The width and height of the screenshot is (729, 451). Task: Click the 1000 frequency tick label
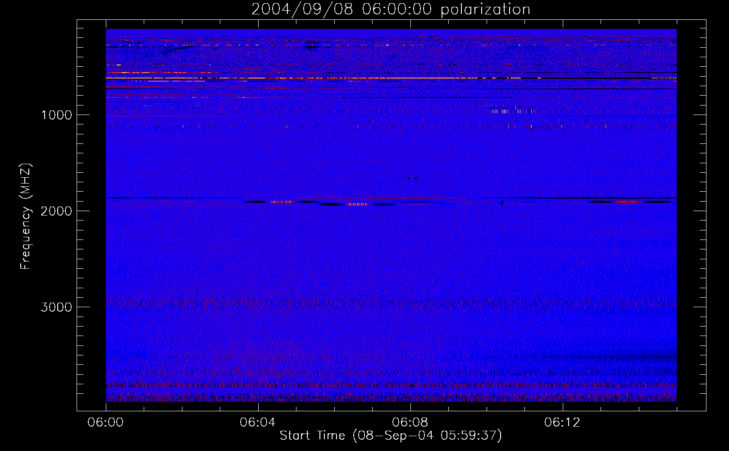pos(56,115)
